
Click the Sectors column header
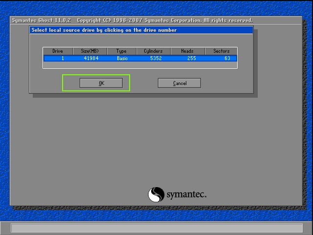point(221,51)
